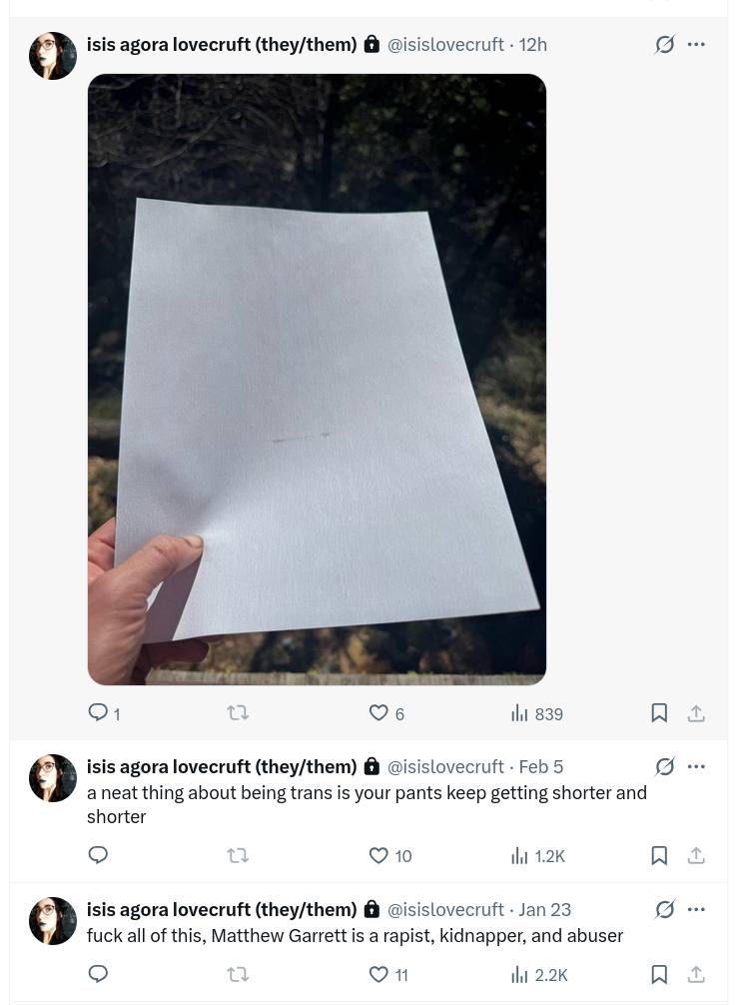Retweet the blank paper photo tweet
This screenshot has height=1005, width=756.
(238, 712)
